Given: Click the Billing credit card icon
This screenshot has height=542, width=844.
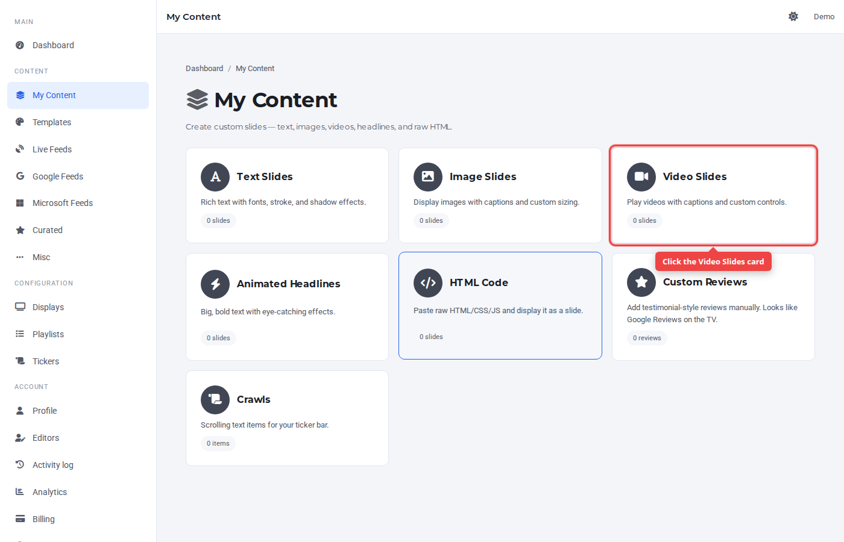Looking at the screenshot, I should [x=20, y=519].
